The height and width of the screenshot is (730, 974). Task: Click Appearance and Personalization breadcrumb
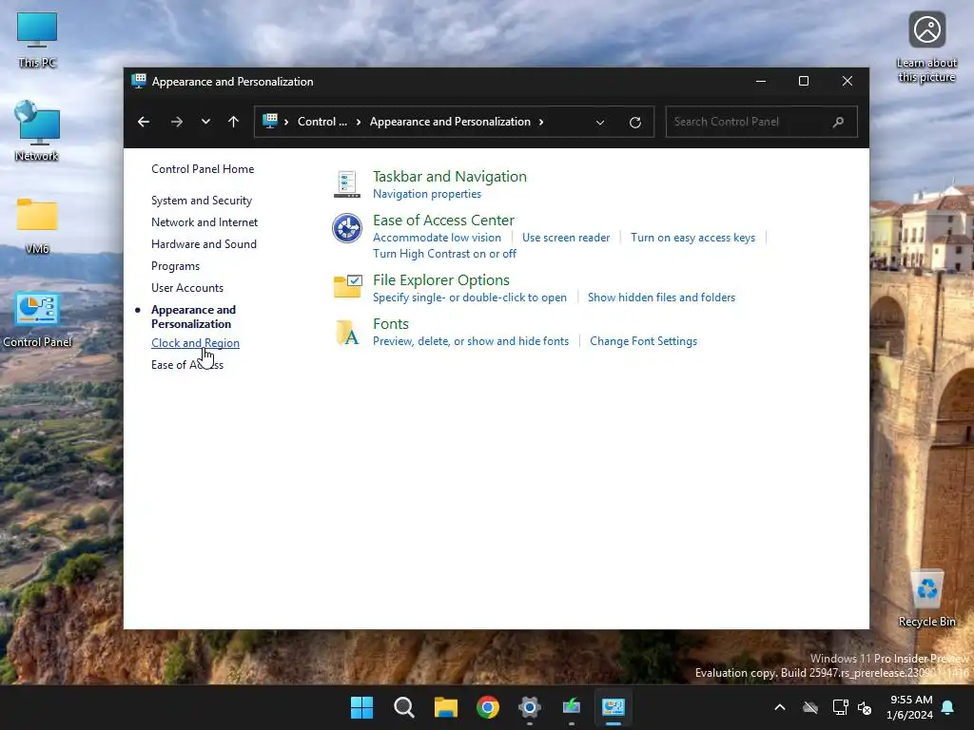pyautogui.click(x=450, y=122)
